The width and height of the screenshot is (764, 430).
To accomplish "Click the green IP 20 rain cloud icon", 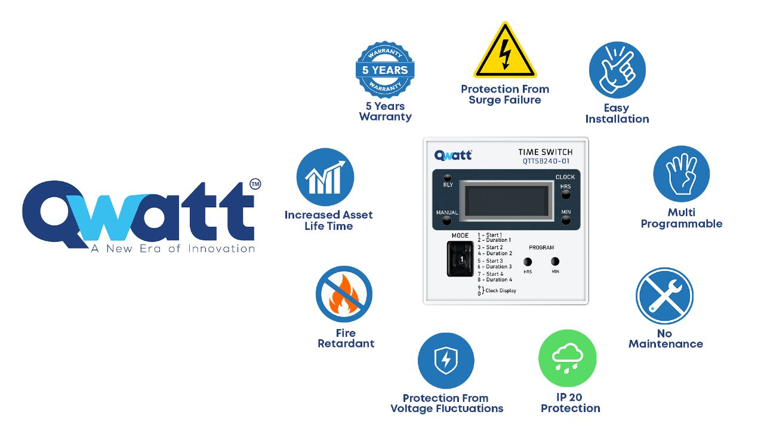I will [568, 358].
